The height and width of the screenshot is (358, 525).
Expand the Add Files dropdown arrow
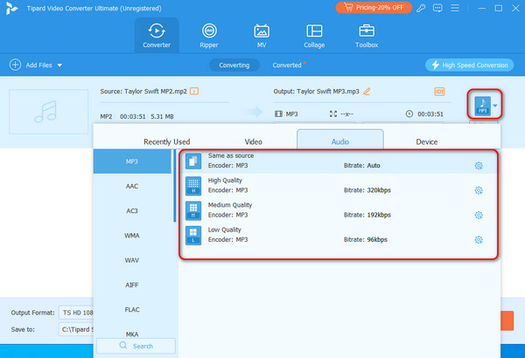coord(59,65)
